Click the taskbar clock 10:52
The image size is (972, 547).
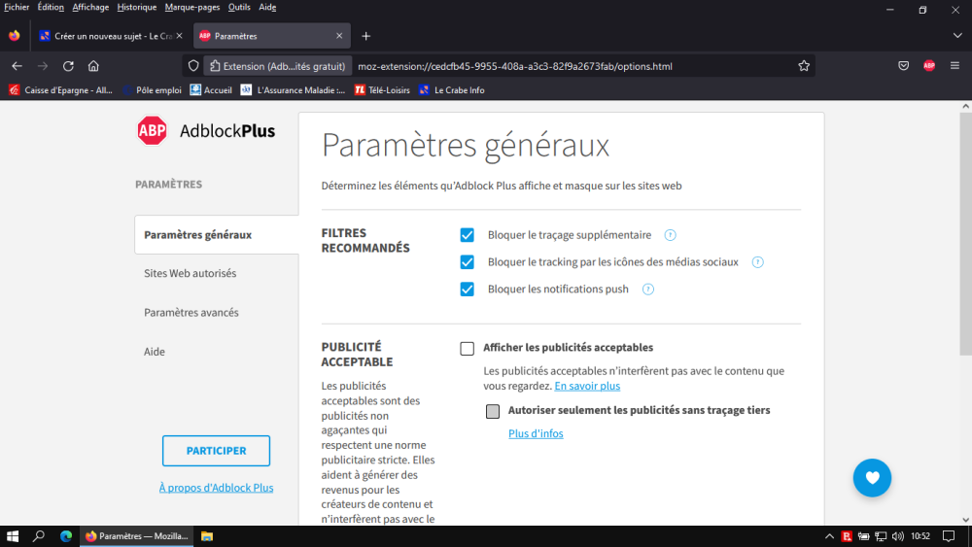920,536
